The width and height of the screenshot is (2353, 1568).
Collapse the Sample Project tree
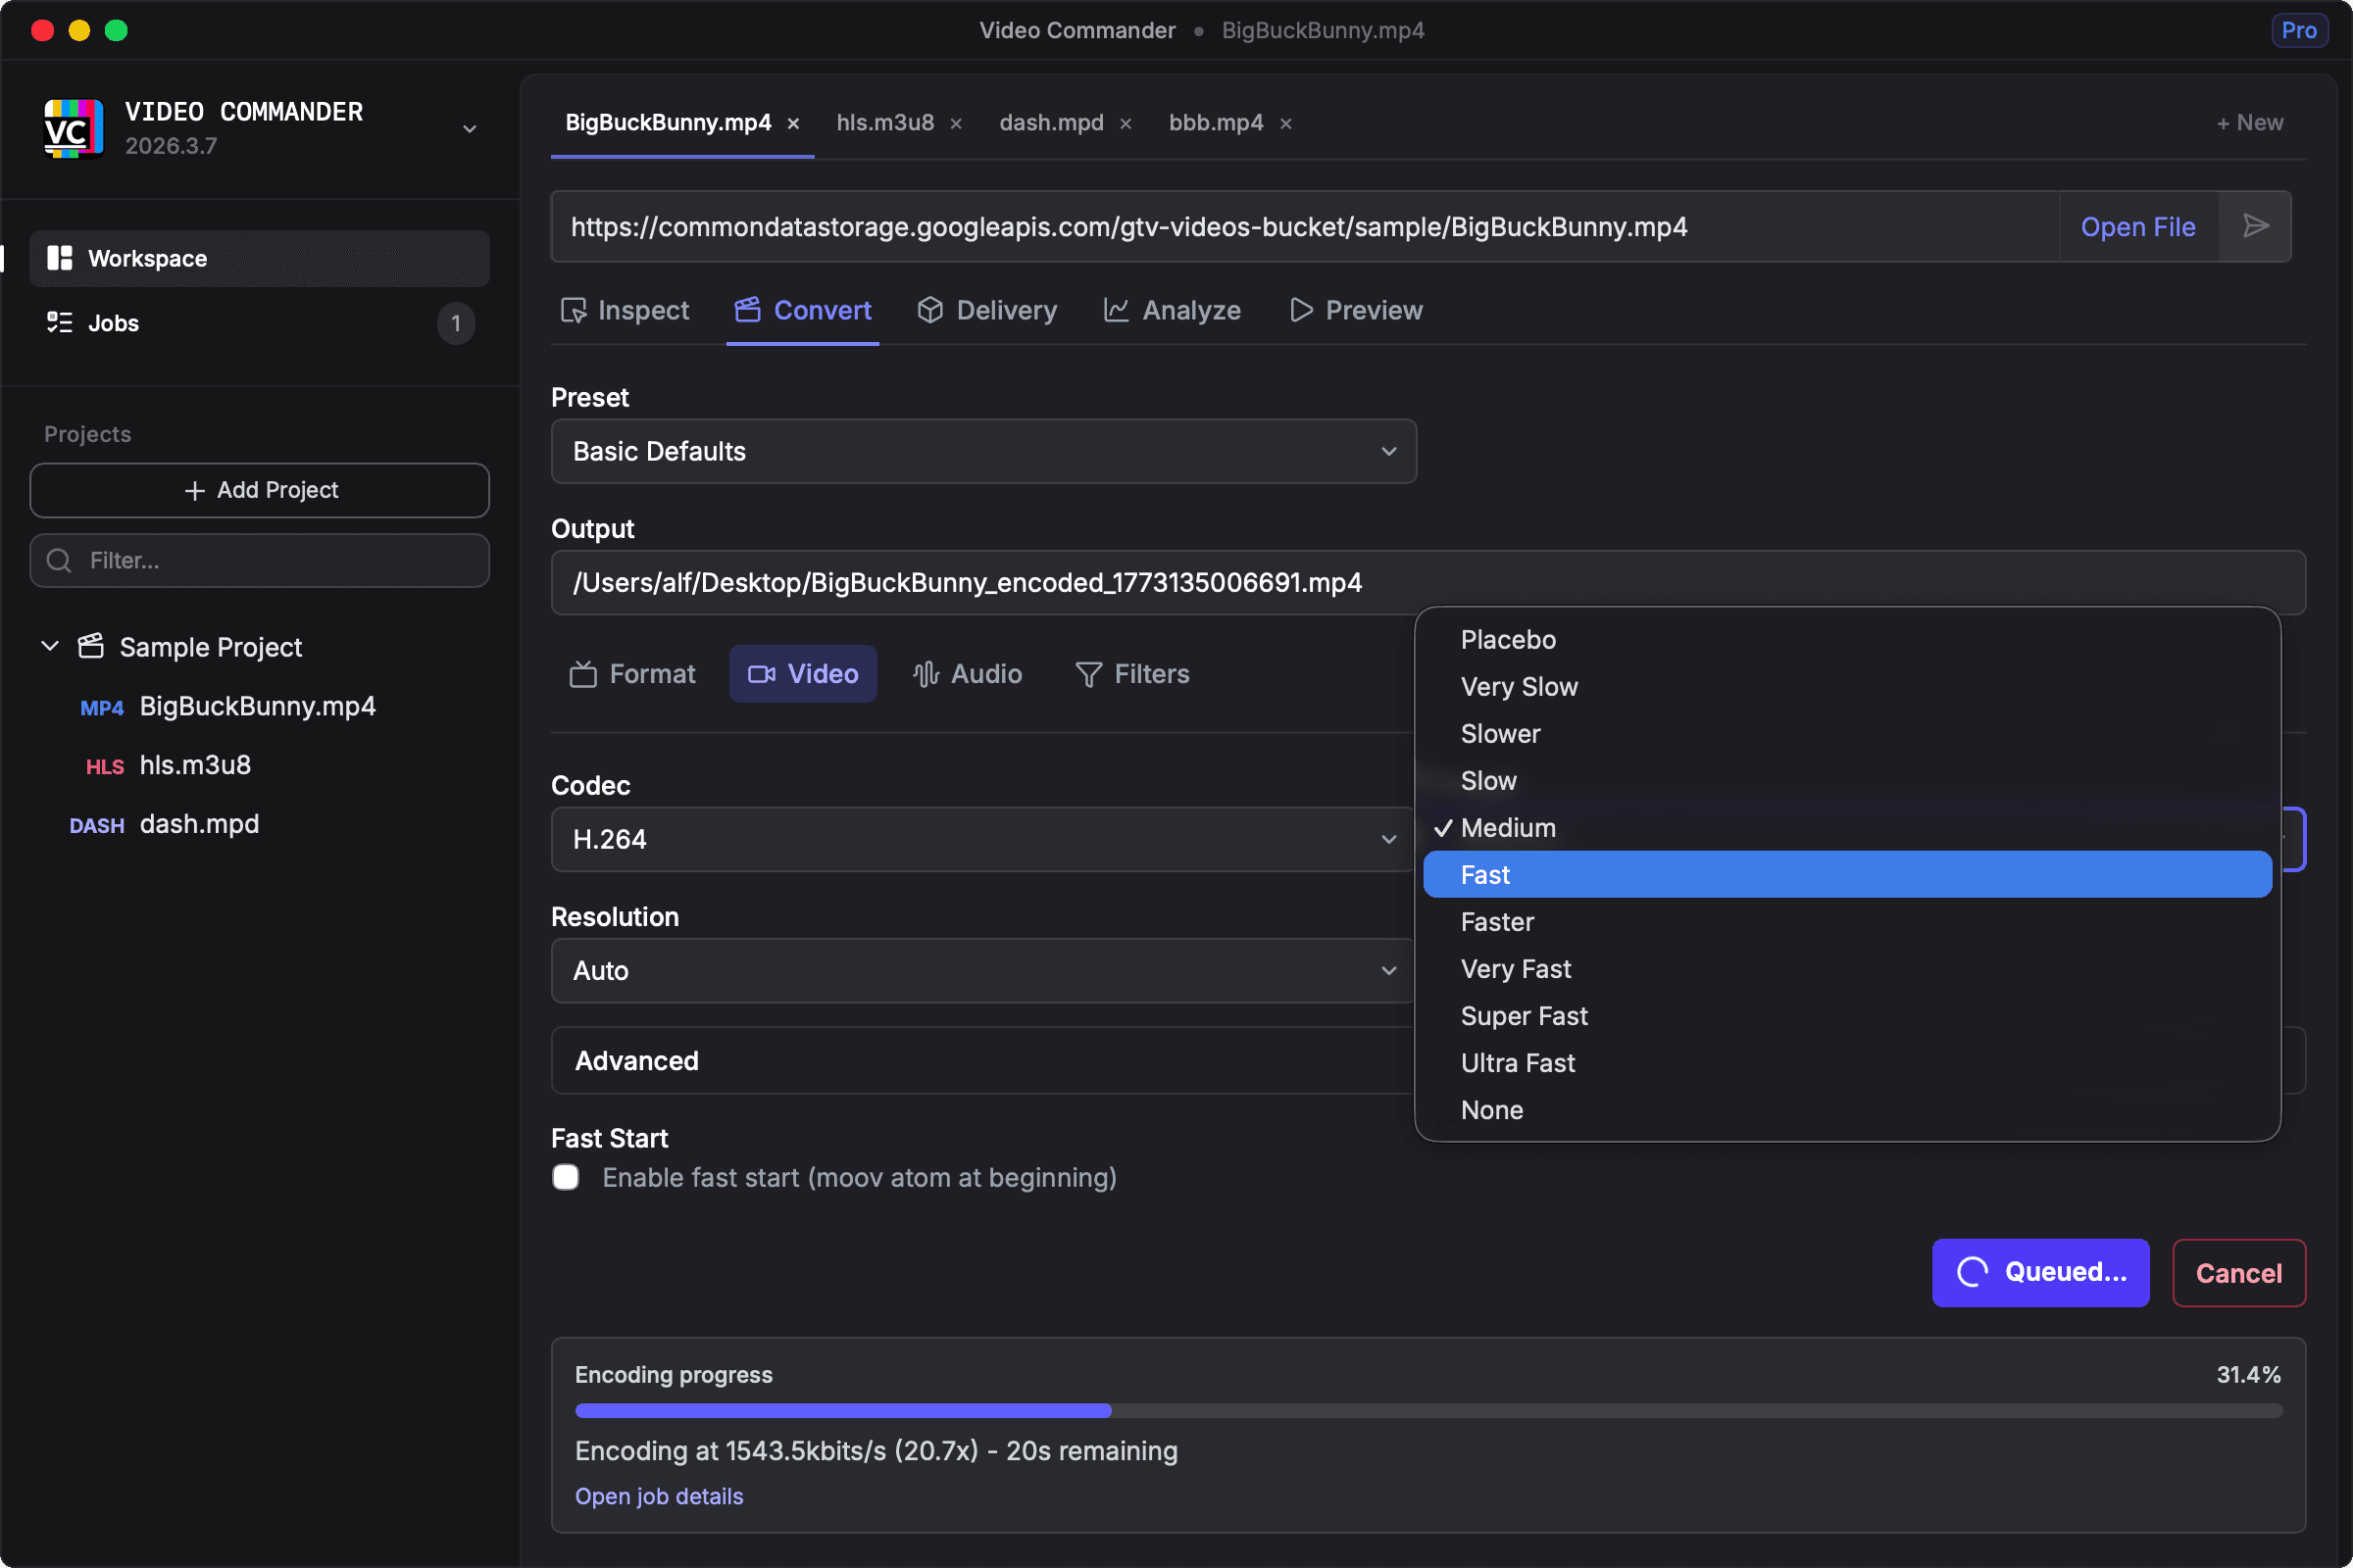[49, 646]
